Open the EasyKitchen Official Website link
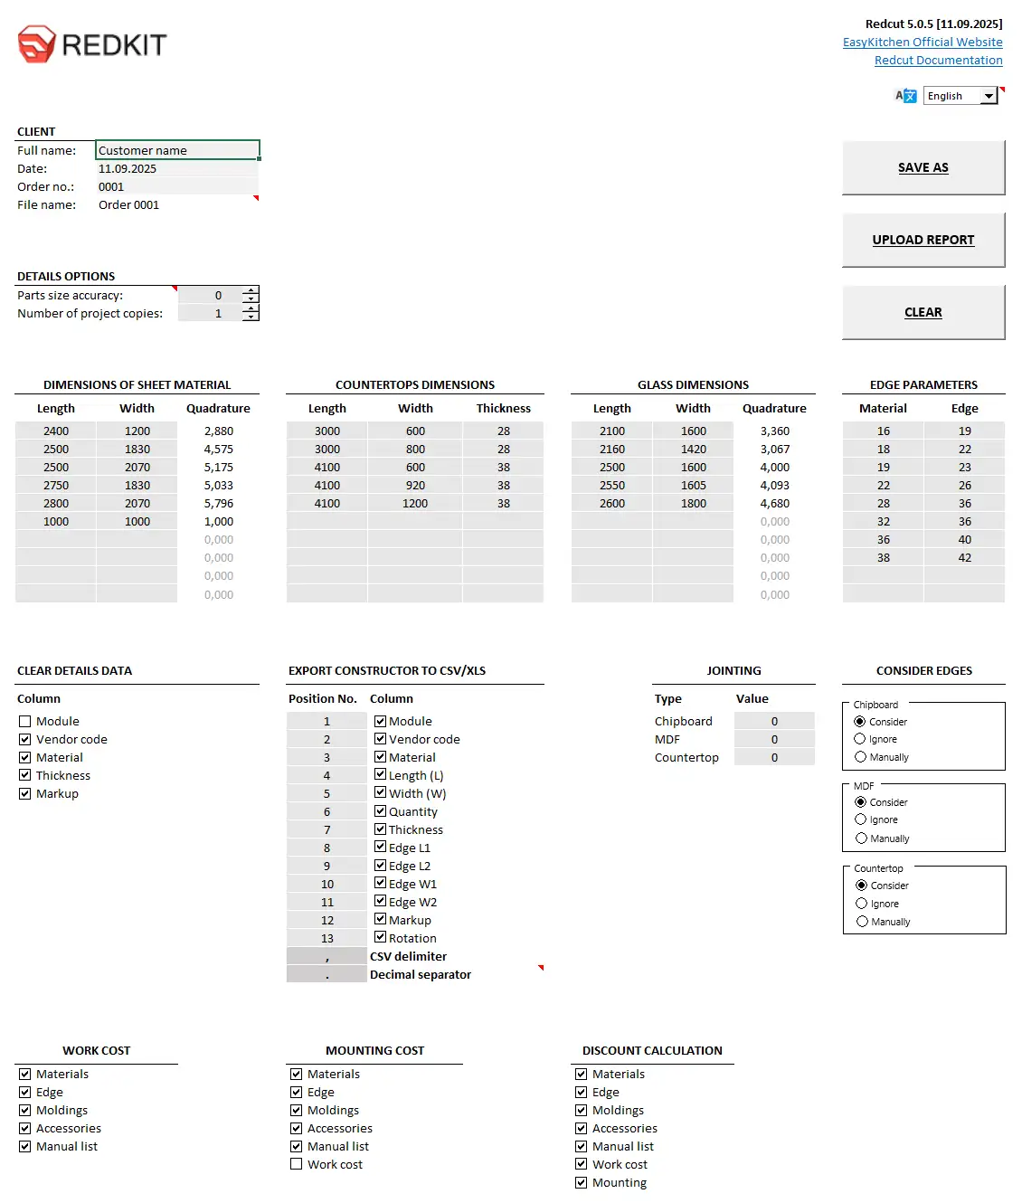 click(922, 42)
